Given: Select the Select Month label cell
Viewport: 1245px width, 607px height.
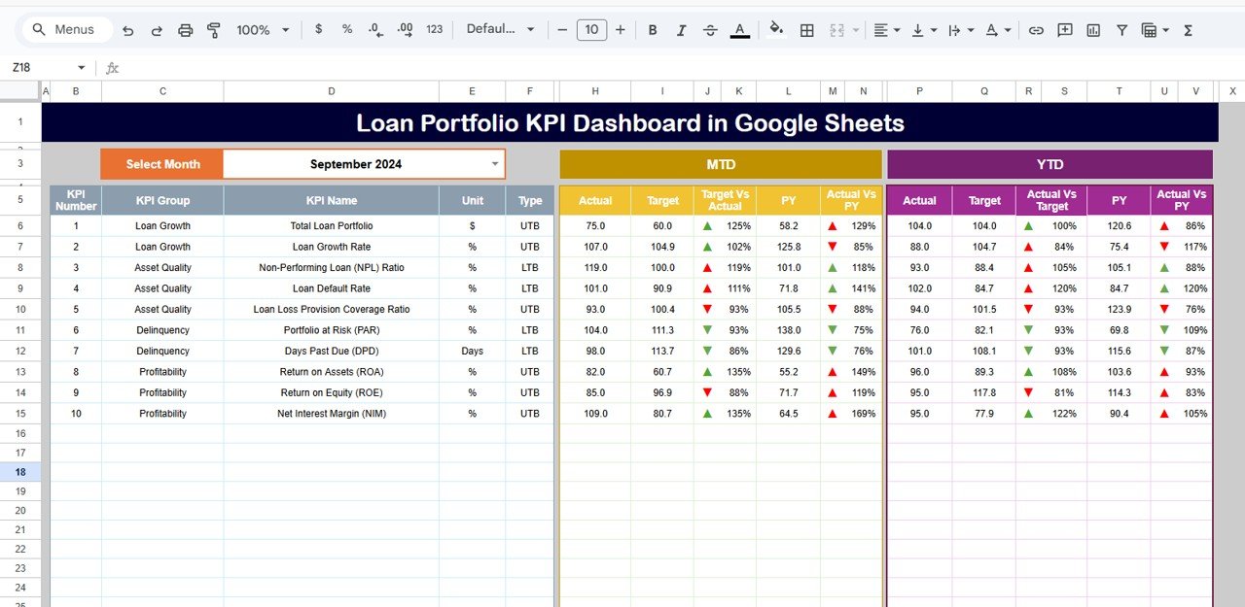Looking at the screenshot, I should pos(160,164).
